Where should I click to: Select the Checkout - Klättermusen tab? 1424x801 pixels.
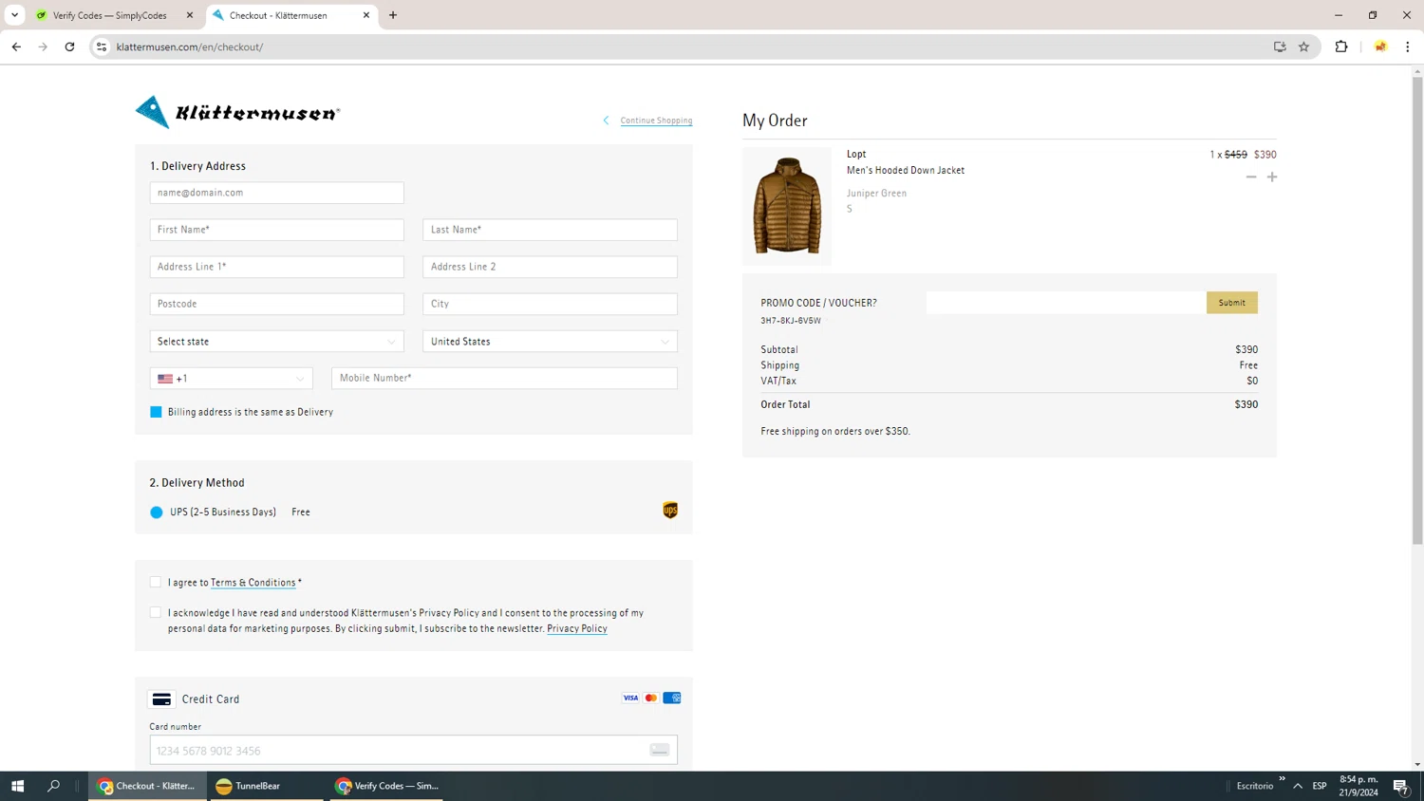point(290,15)
